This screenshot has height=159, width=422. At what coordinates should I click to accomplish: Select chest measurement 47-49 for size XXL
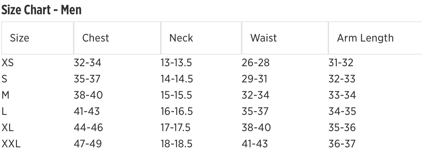(x=88, y=144)
